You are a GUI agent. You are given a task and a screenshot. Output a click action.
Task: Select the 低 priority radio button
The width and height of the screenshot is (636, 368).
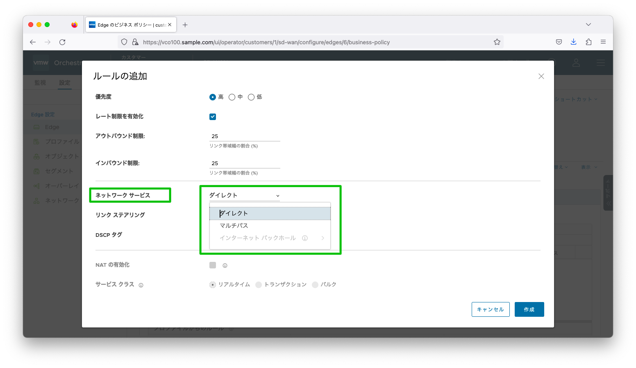(251, 97)
